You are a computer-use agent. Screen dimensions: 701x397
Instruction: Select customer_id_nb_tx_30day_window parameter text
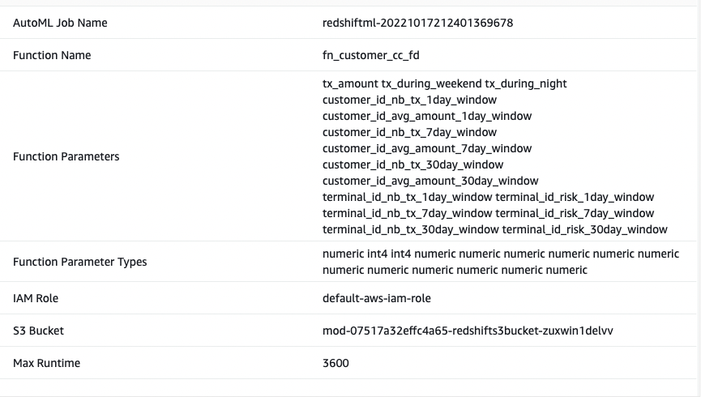point(412,164)
